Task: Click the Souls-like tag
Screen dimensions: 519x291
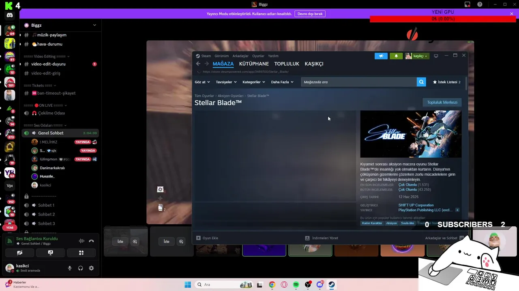Action: tap(407, 223)
